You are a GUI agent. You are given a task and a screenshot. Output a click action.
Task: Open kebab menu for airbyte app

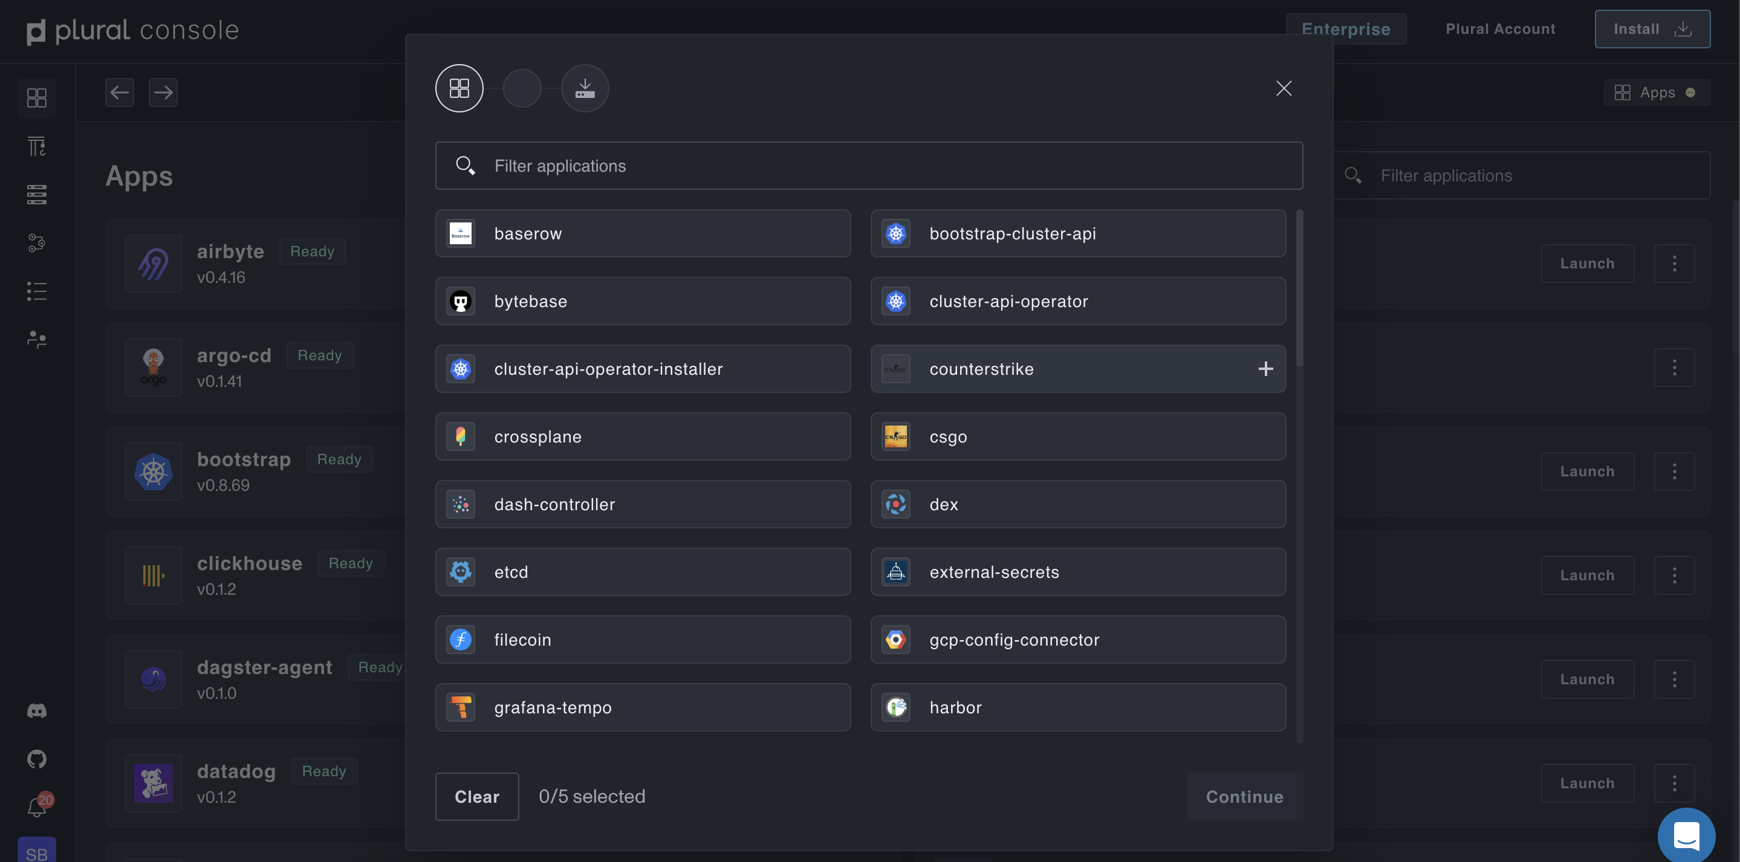(x=1674, y=264)
